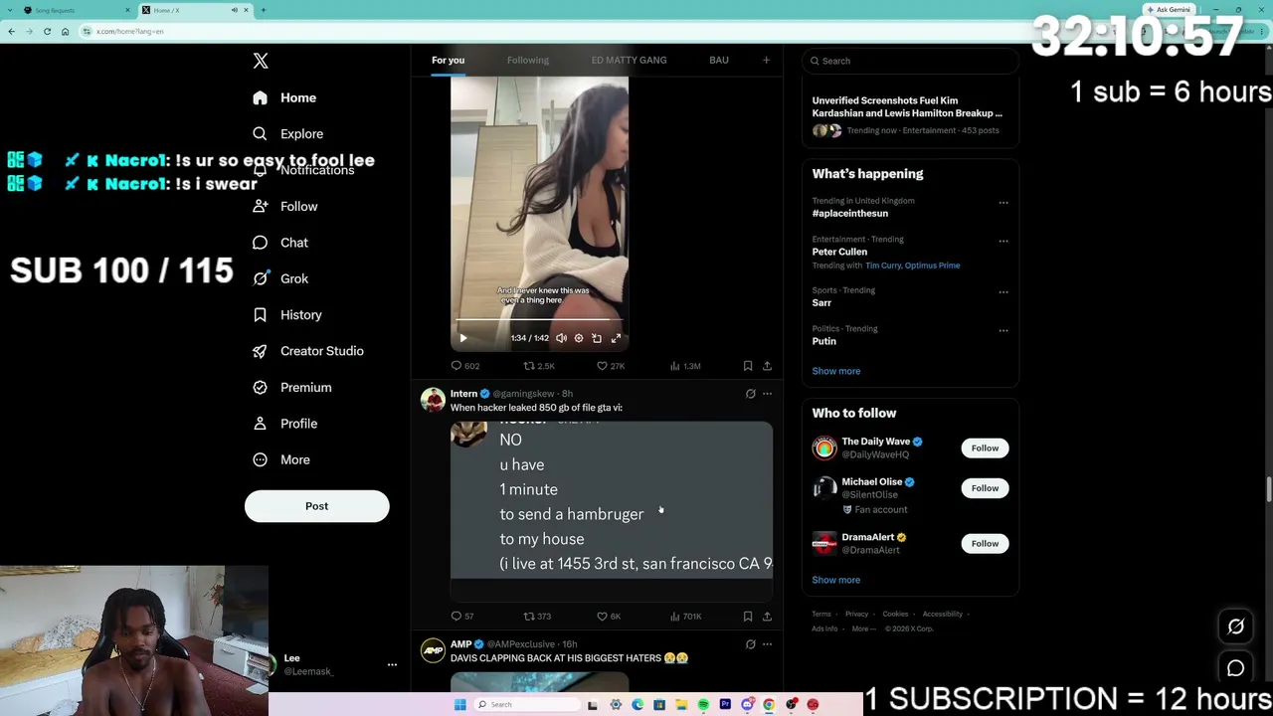Open Spotify from the taskbar
This screenshot has height=716, width=1273.
703,705
